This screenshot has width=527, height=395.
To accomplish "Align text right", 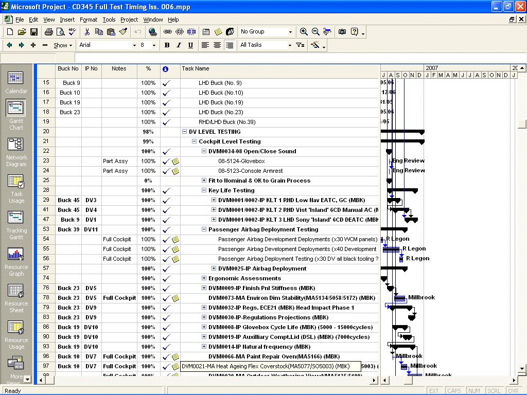I will (229, 45).
